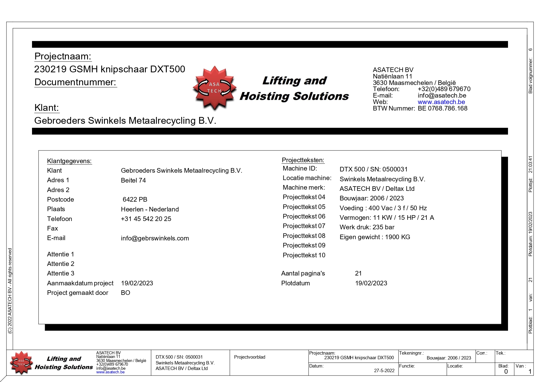Open the www.asatech.be link in footer title block

click(110, 372)
